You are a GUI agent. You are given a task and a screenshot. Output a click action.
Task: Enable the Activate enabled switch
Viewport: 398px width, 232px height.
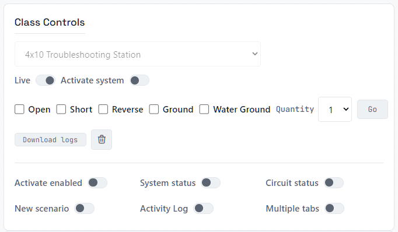[x=97, y=183]
